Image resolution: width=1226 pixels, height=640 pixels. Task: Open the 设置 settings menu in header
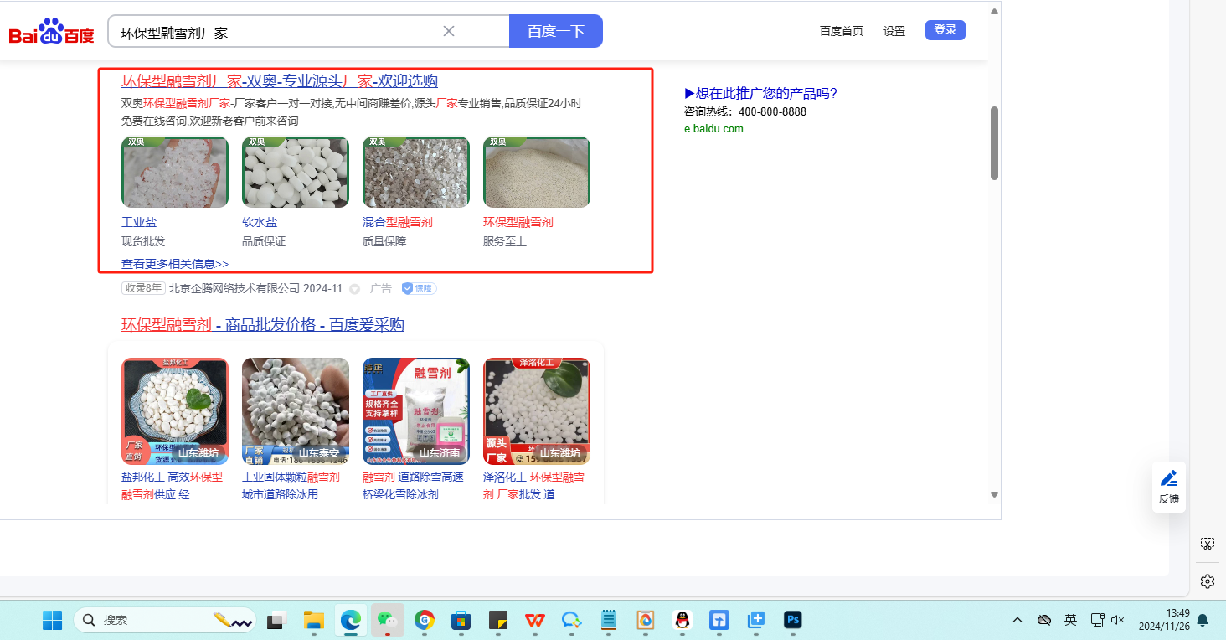(x=894, y=31)
